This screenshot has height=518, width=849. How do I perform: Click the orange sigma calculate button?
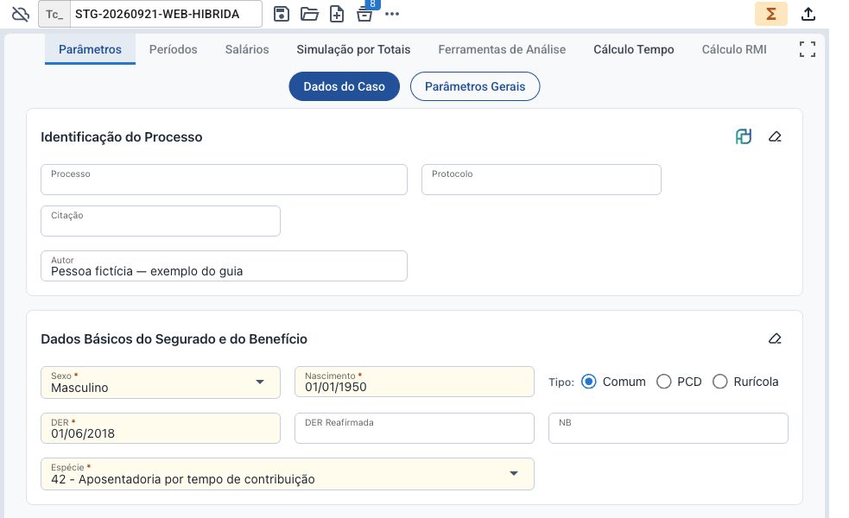coord(771,14)
